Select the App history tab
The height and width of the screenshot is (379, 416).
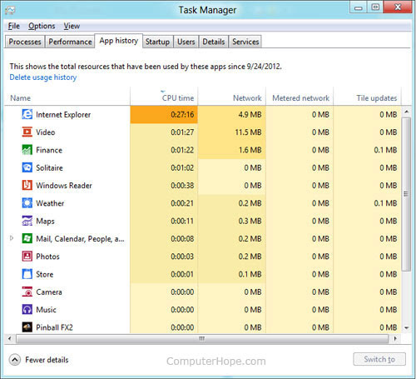[119, 41]
